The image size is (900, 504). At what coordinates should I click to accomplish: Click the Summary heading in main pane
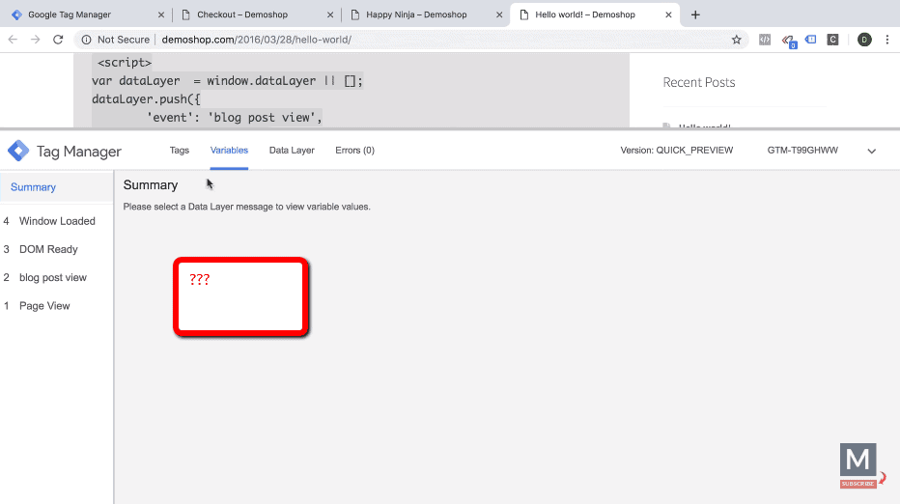[x=151, y=184]
